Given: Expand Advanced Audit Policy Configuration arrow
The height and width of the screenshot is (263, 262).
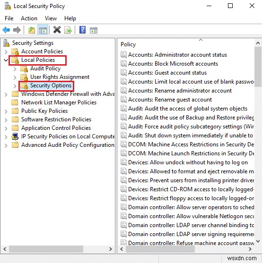Looking at the screenshot, I should (6, 145).
